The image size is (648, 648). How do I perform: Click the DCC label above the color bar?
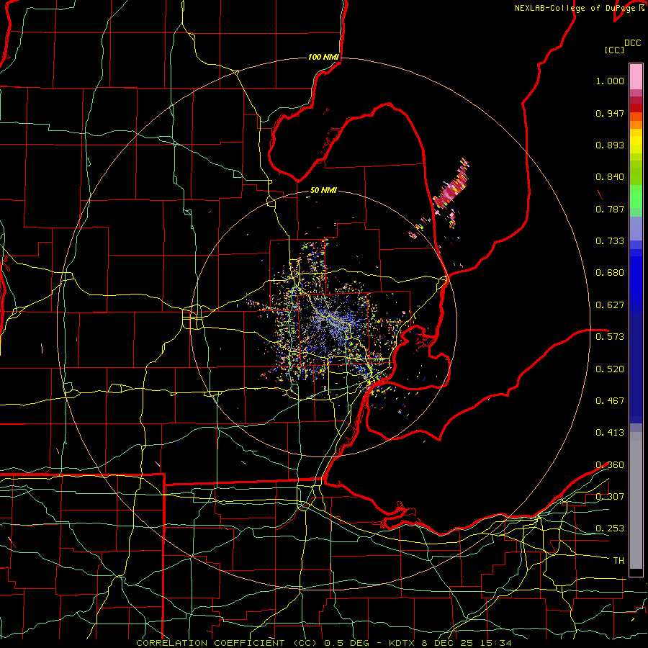click(x=633, y=43)
